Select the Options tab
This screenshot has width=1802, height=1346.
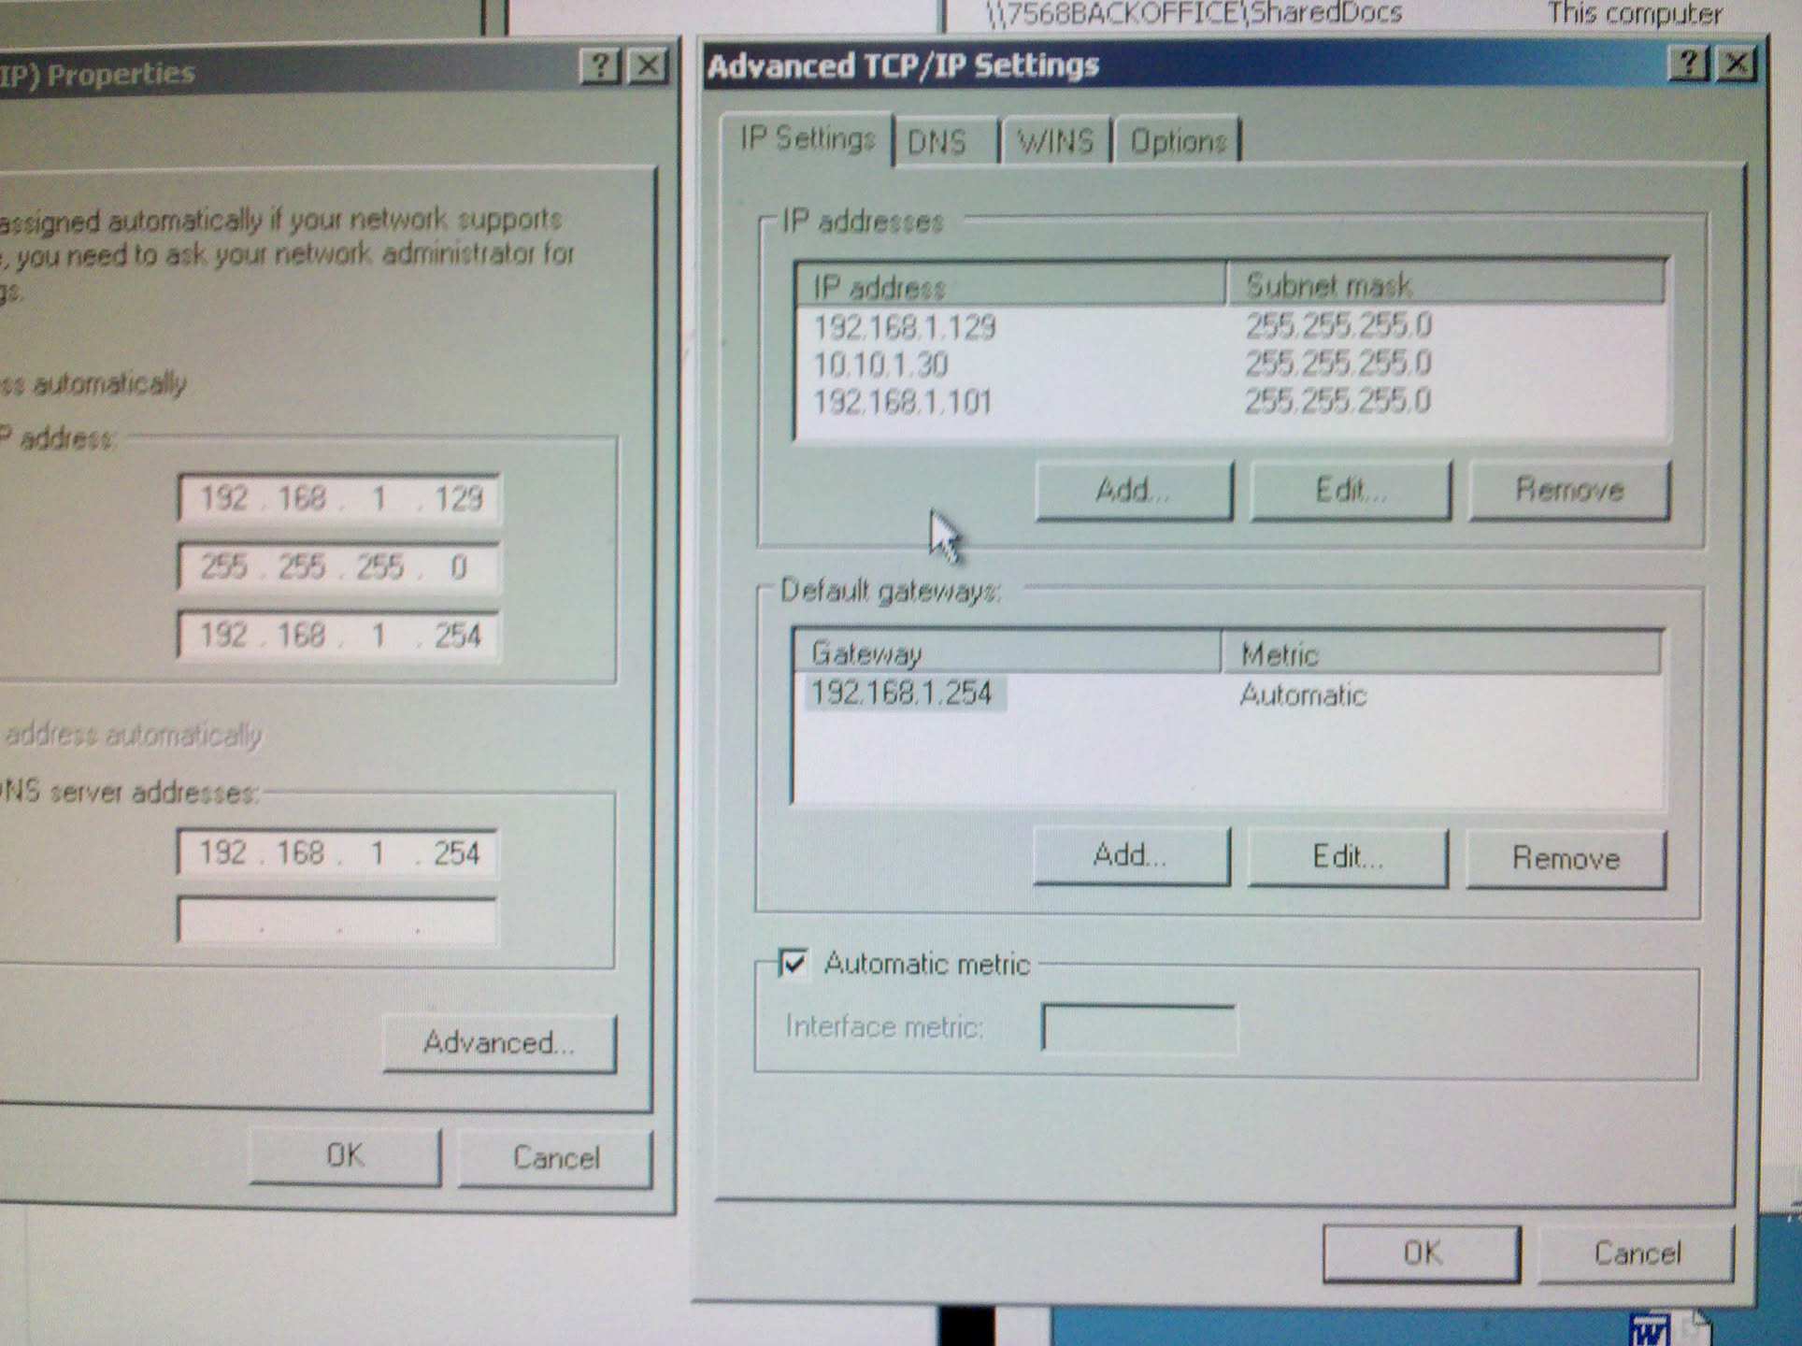point(1177,142)
